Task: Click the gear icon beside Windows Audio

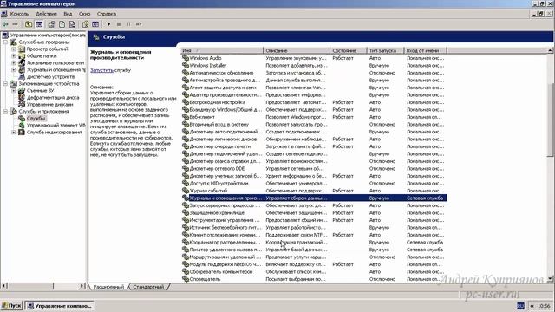Action: tap(185, 58)
